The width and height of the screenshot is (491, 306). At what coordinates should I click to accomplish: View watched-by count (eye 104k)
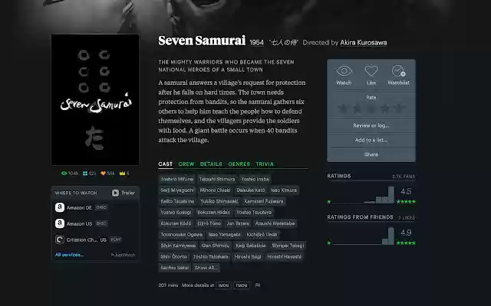pos(70,174)
